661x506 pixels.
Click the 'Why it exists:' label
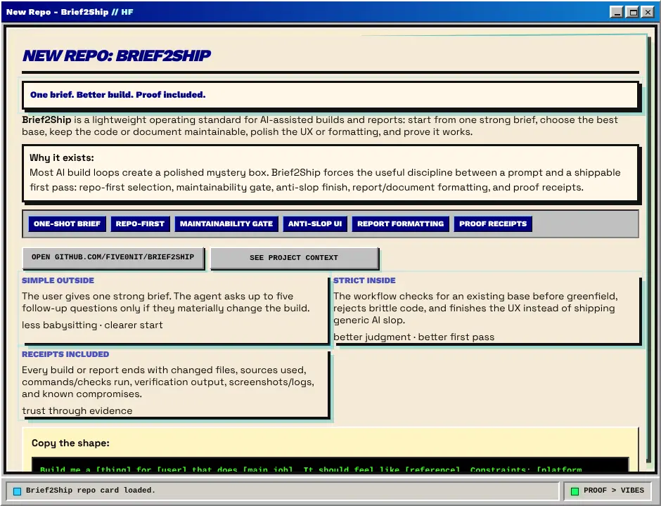(x=62, y=158)
